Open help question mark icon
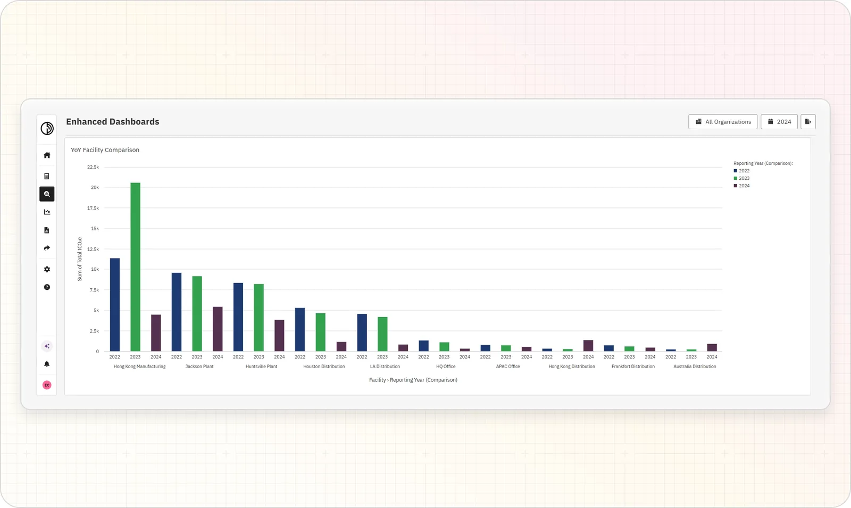 [x=47, y=287]
